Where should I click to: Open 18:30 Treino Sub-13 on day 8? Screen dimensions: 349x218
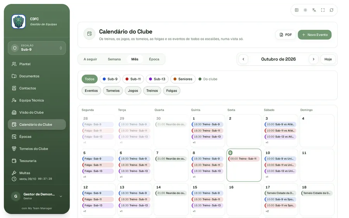click(x=207, y=171)
